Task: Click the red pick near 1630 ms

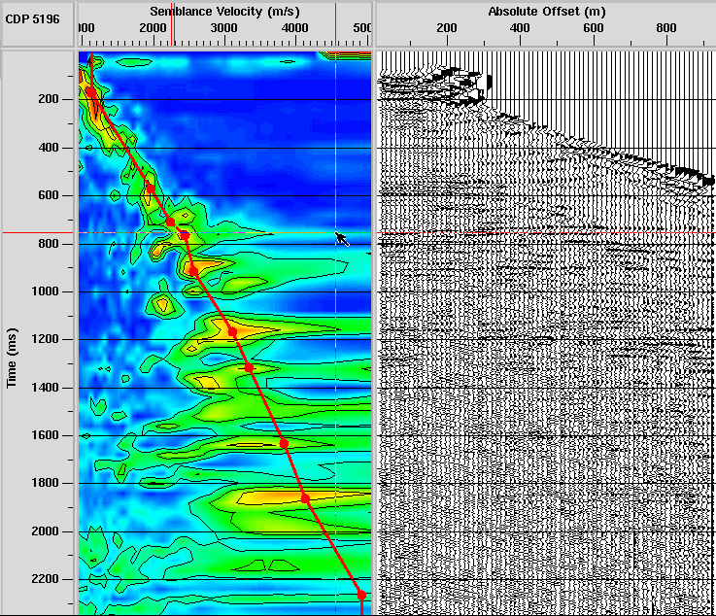Action: click(x=285, y=443)
